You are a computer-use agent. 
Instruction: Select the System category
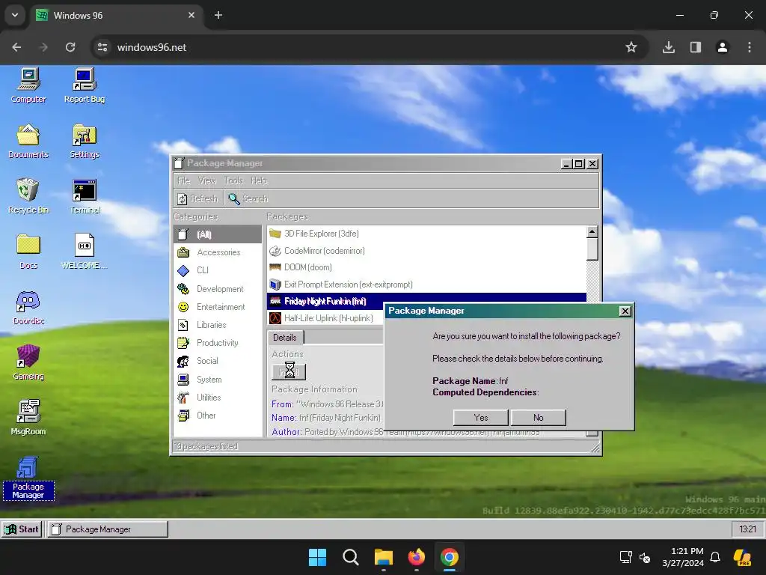[218, 380]
